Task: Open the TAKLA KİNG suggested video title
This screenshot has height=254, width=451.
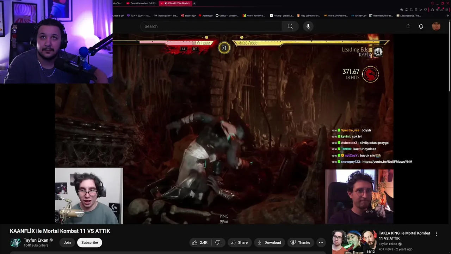Action: [x=404, y=236]
